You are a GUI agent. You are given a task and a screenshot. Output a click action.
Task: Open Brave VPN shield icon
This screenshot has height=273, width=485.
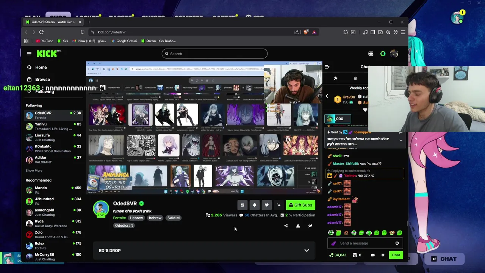[x=396, y=32]
